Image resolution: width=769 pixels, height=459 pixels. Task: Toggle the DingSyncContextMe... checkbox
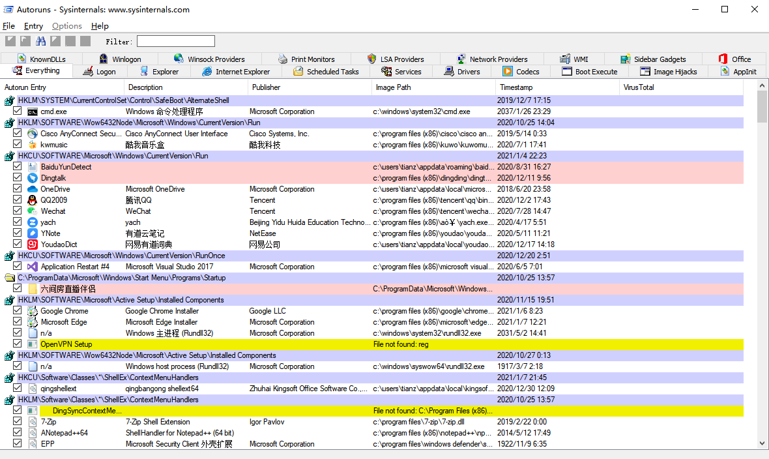click(17, 410)
